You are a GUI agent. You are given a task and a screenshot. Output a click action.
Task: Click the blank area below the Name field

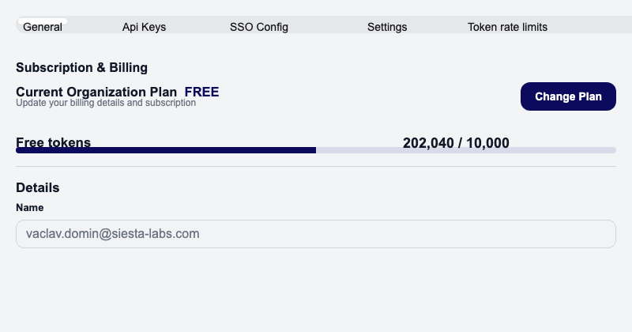315,289
